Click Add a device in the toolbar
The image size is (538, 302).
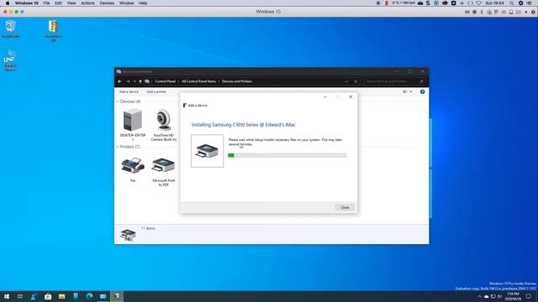(129, 91)
